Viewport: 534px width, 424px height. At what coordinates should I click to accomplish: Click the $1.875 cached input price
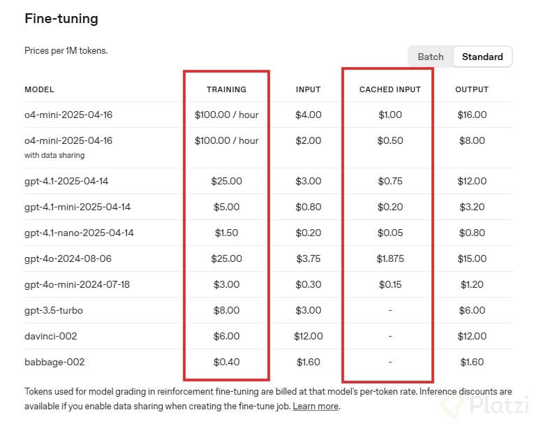coord(390,258)
